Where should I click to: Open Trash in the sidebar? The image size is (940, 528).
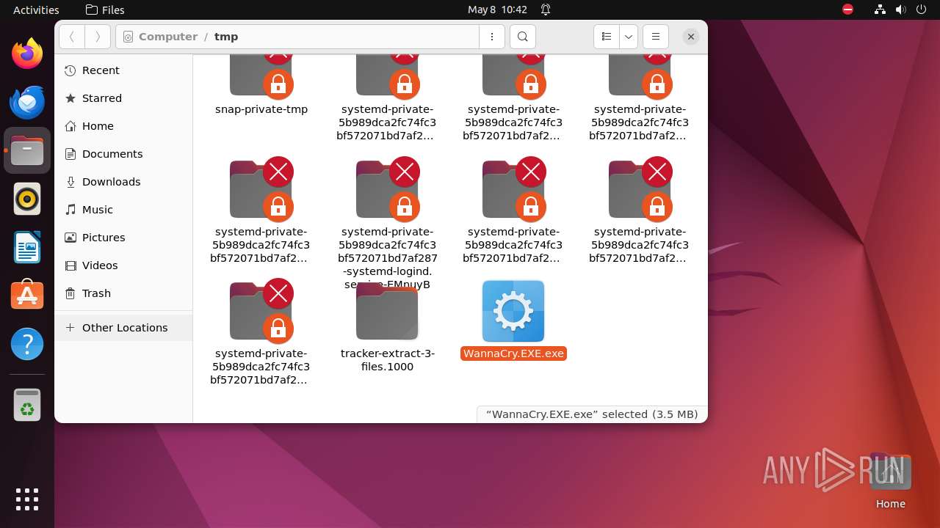point(123,293)
